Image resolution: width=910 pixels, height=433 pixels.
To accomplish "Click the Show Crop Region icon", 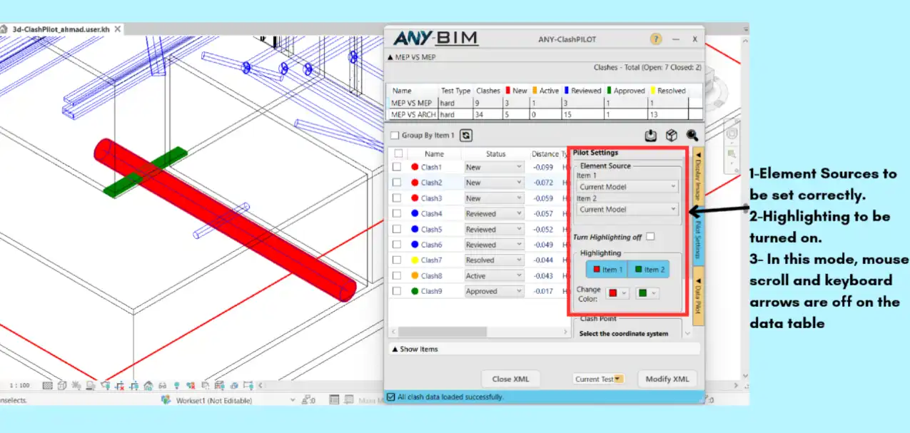I will tap(133, 386).
